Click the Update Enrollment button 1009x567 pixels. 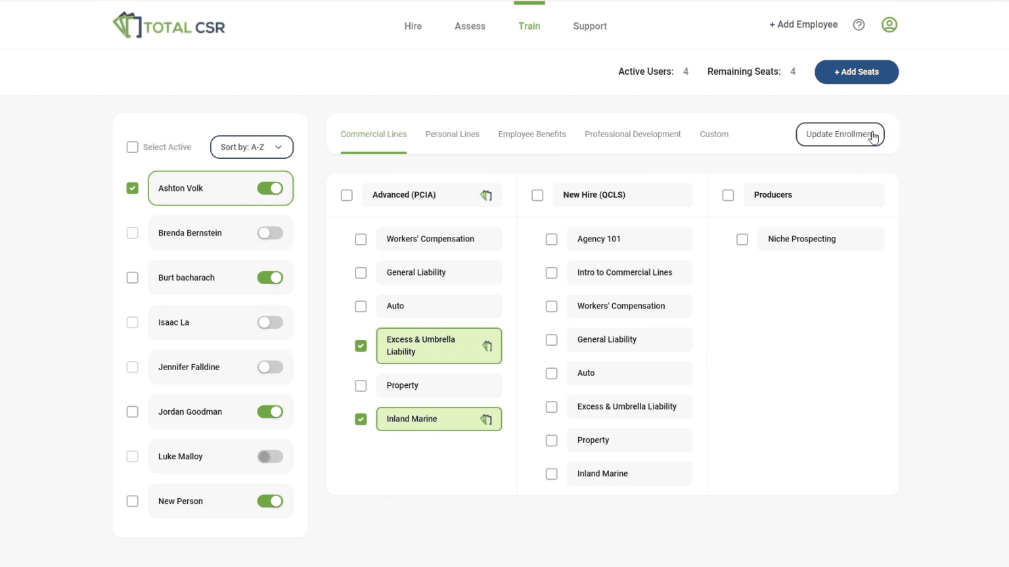click(840, 135)
